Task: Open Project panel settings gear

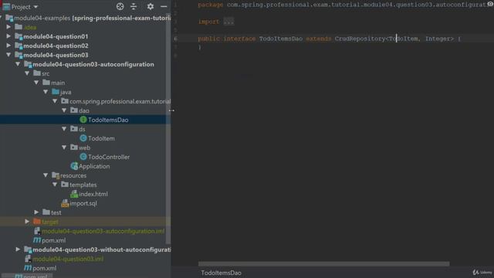Action: pos(151,6)
